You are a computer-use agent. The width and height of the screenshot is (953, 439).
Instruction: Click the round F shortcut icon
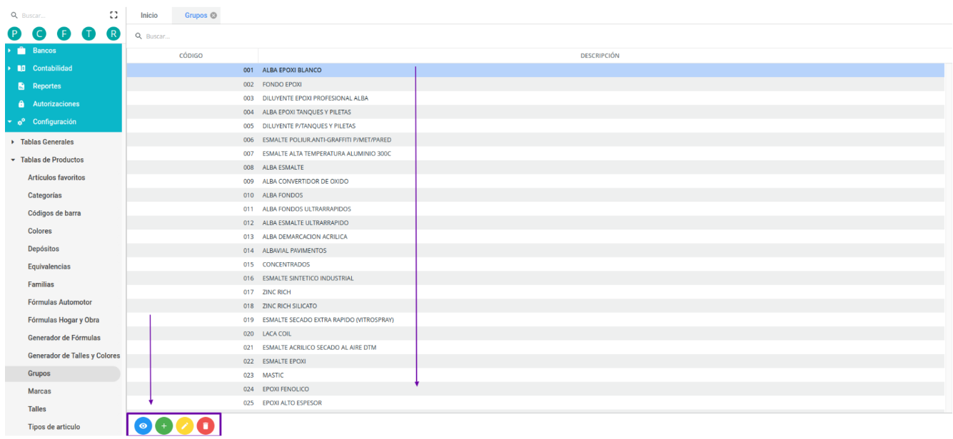coord(64,33)
